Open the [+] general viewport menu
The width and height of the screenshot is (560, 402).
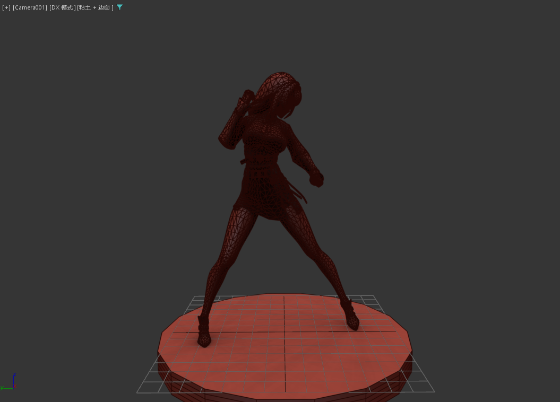click(x=6, y=7)
